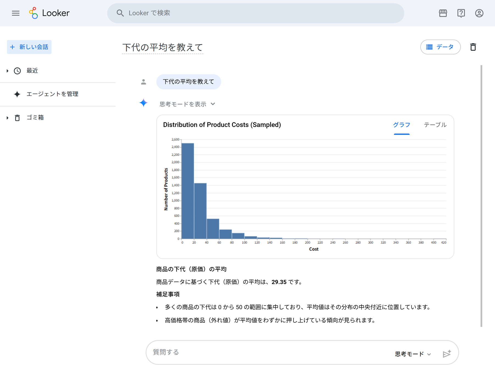495x371 pixels.
Task: Focus the Looker search field
Action: [x=255, y=13]
